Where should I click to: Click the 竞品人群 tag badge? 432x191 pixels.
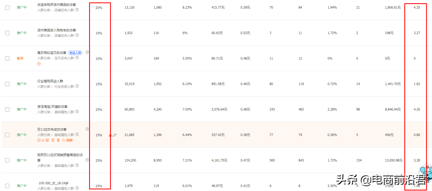tap(75, 53)
